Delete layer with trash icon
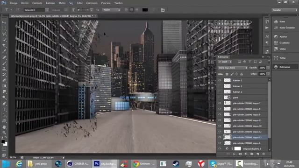The height and width of the screenshot is (168, 299). point(263,154)
